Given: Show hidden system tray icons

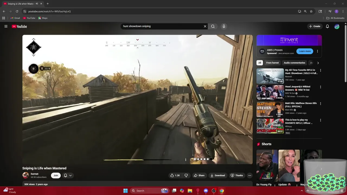Looking at the screenshot, I should [x=302, y=191].
